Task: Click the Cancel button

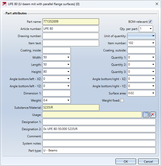Action: click(x=148, y=162)
